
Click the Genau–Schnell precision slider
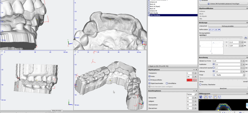pyautogui.click(x=223, y=78)
